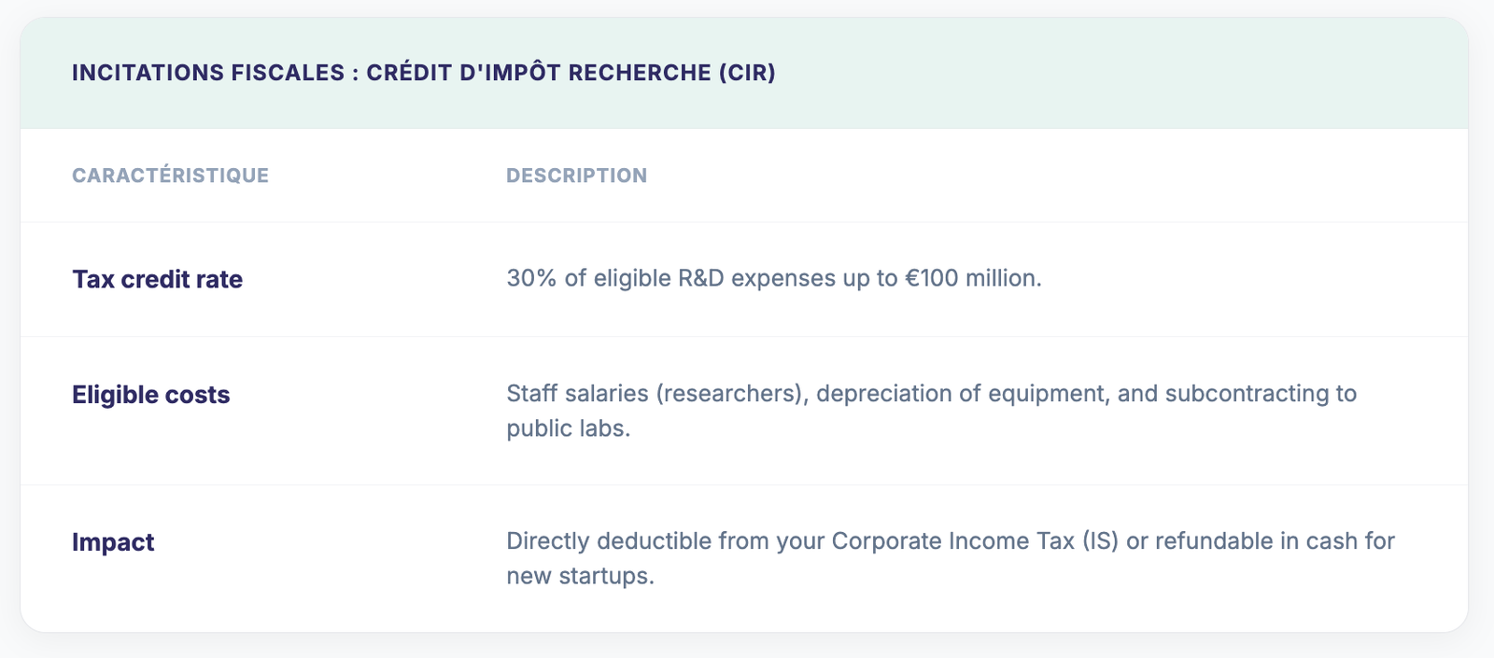Click the word subcontracting

(1247, 394)
